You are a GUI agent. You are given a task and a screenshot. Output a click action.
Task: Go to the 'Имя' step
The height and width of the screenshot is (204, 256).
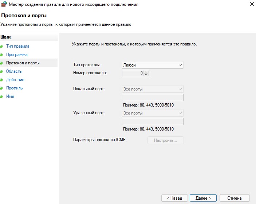pos(10,96)
